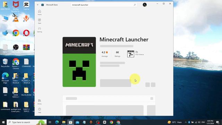222x125 pixels.
Task: Open spotlight lock screen pictures folder
Action: tap(16, 107)
